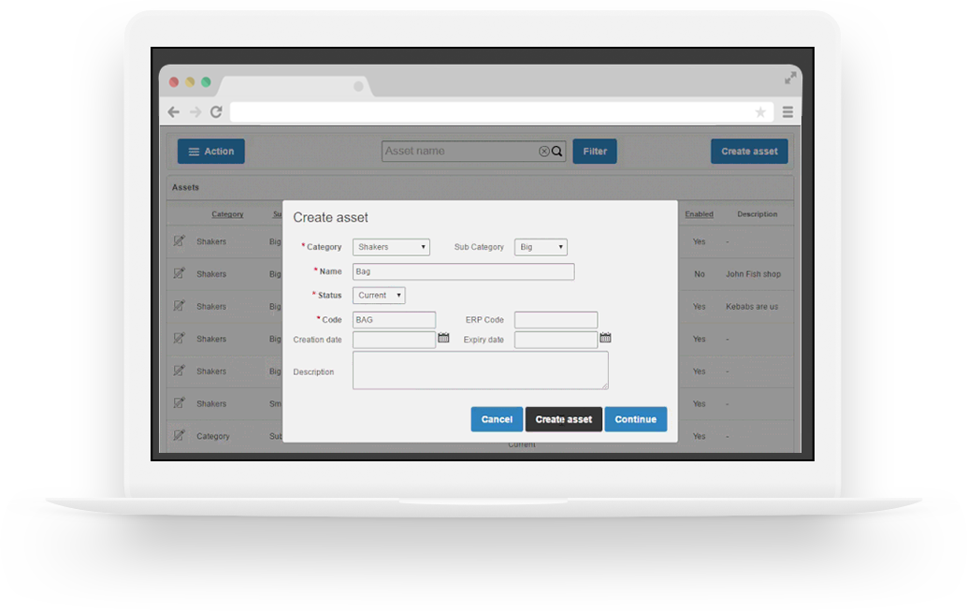Click the 'No' enabled value
This screenshot has height=611, width=967.
click(x=700, y=274)
